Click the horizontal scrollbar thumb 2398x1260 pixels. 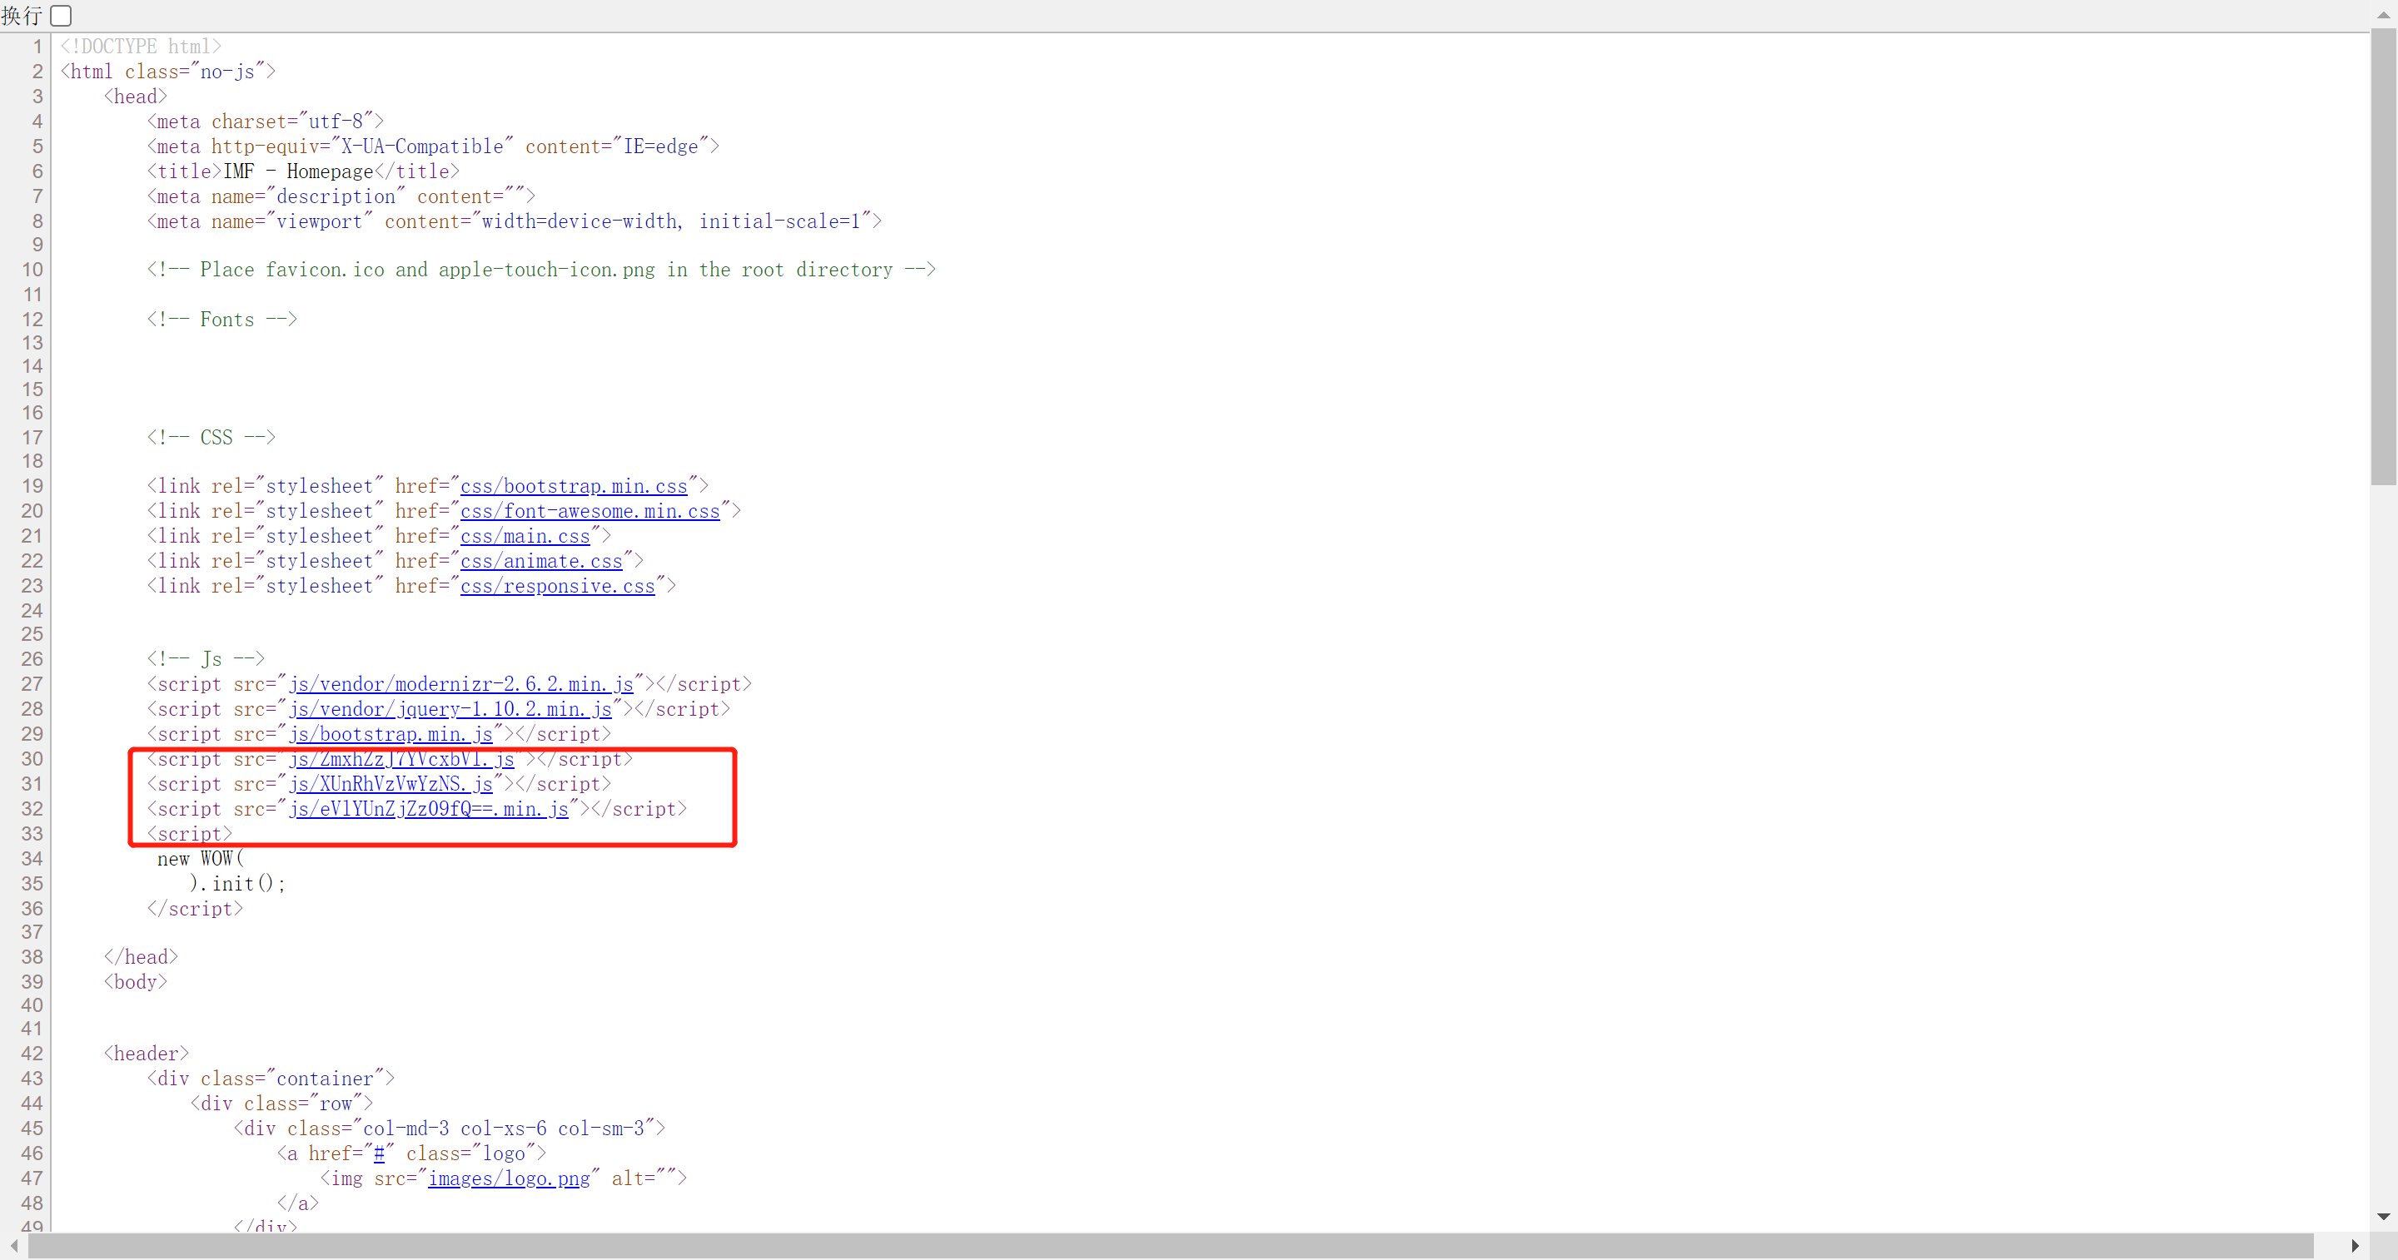[x=1170, y=1245]
